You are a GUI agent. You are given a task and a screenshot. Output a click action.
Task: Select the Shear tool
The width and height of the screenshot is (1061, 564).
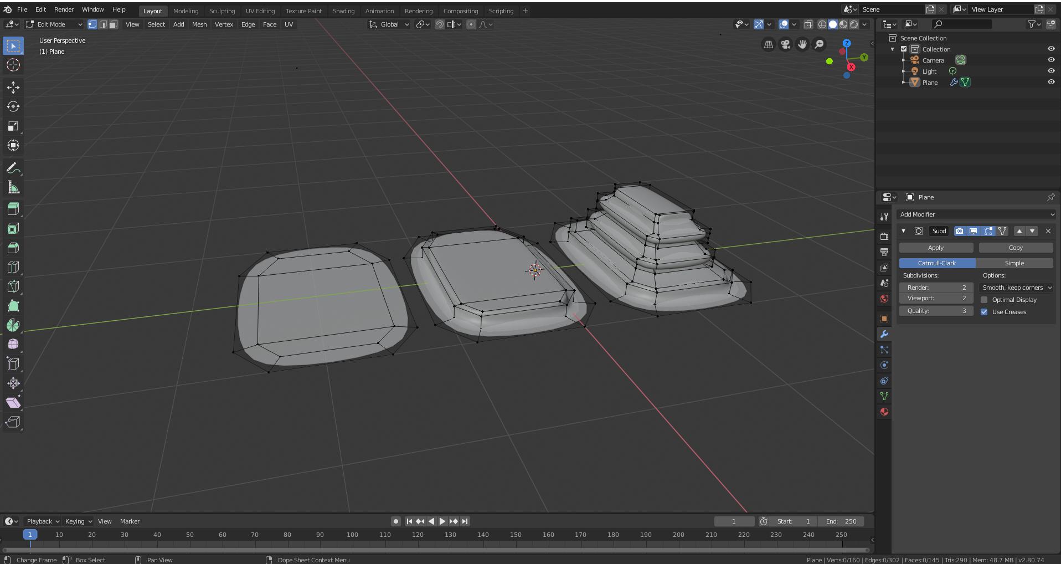click(x=13, y=403)
